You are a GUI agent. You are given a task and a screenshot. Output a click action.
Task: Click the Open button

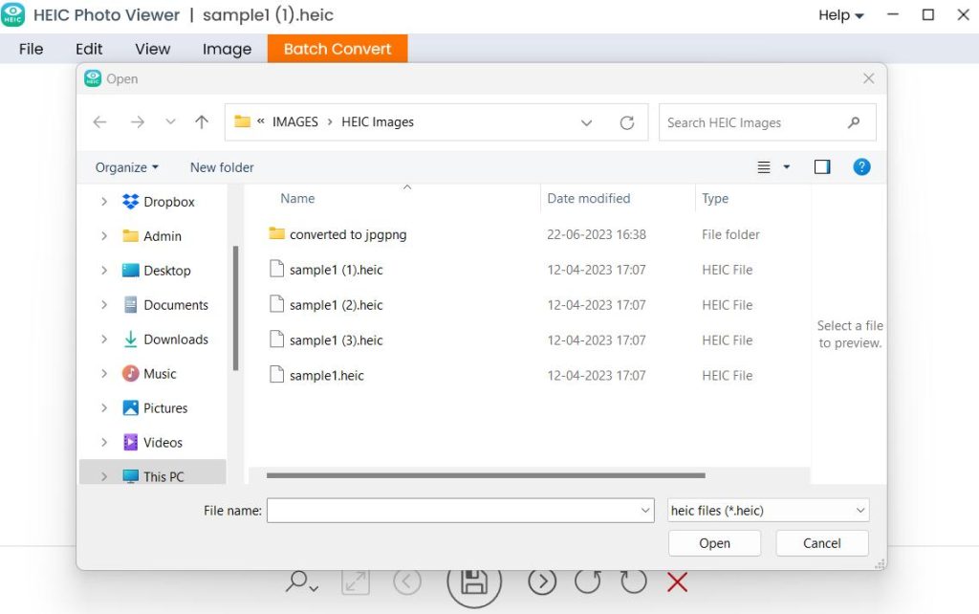[714, 543]
